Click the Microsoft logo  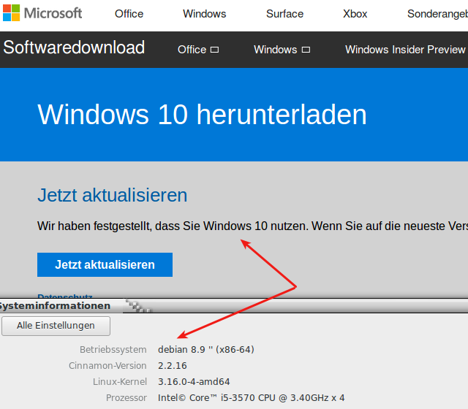tap(42, 13)
